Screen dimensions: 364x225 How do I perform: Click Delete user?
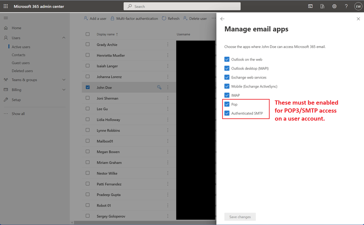click(195, 18)
